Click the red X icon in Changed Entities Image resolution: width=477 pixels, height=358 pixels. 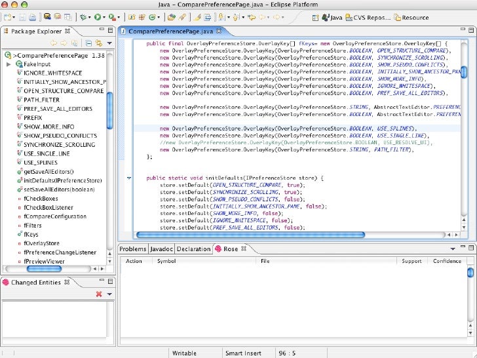point(99,294)
